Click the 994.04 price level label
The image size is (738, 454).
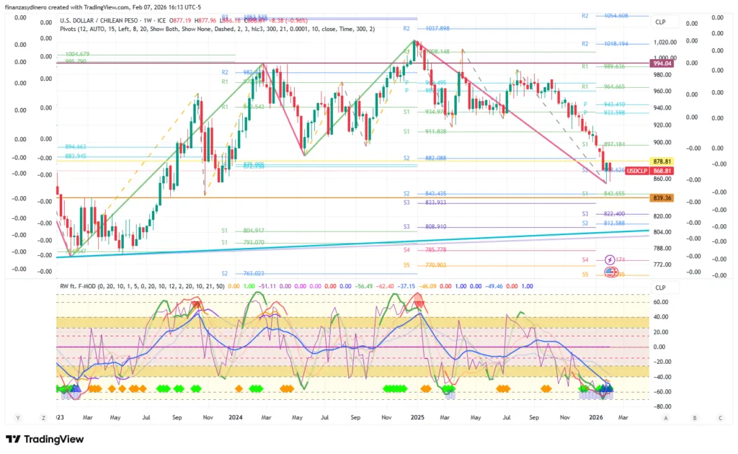pos(662,63)
